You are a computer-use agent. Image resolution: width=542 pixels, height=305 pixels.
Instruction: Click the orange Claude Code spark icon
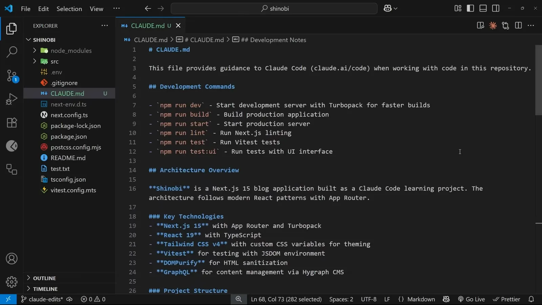click(493, 25)
